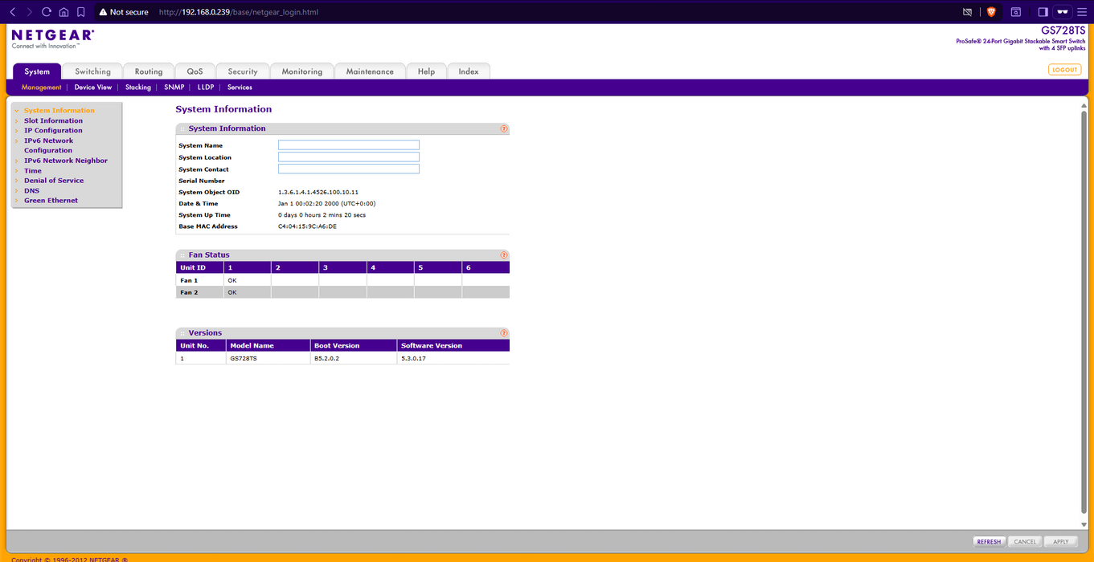Click the Date & Time value text
The image size is (1094, 562).
[327, 204]
